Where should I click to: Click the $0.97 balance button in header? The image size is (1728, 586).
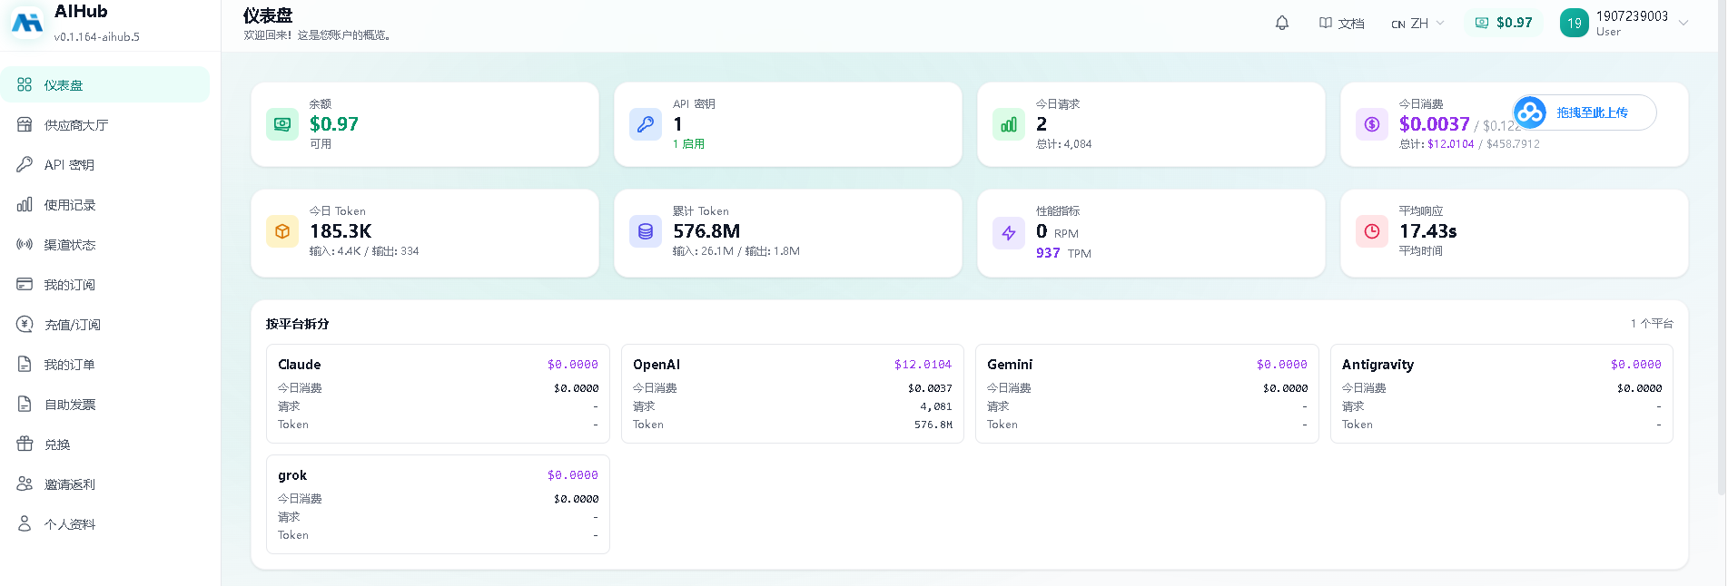tap(1504, 23)
